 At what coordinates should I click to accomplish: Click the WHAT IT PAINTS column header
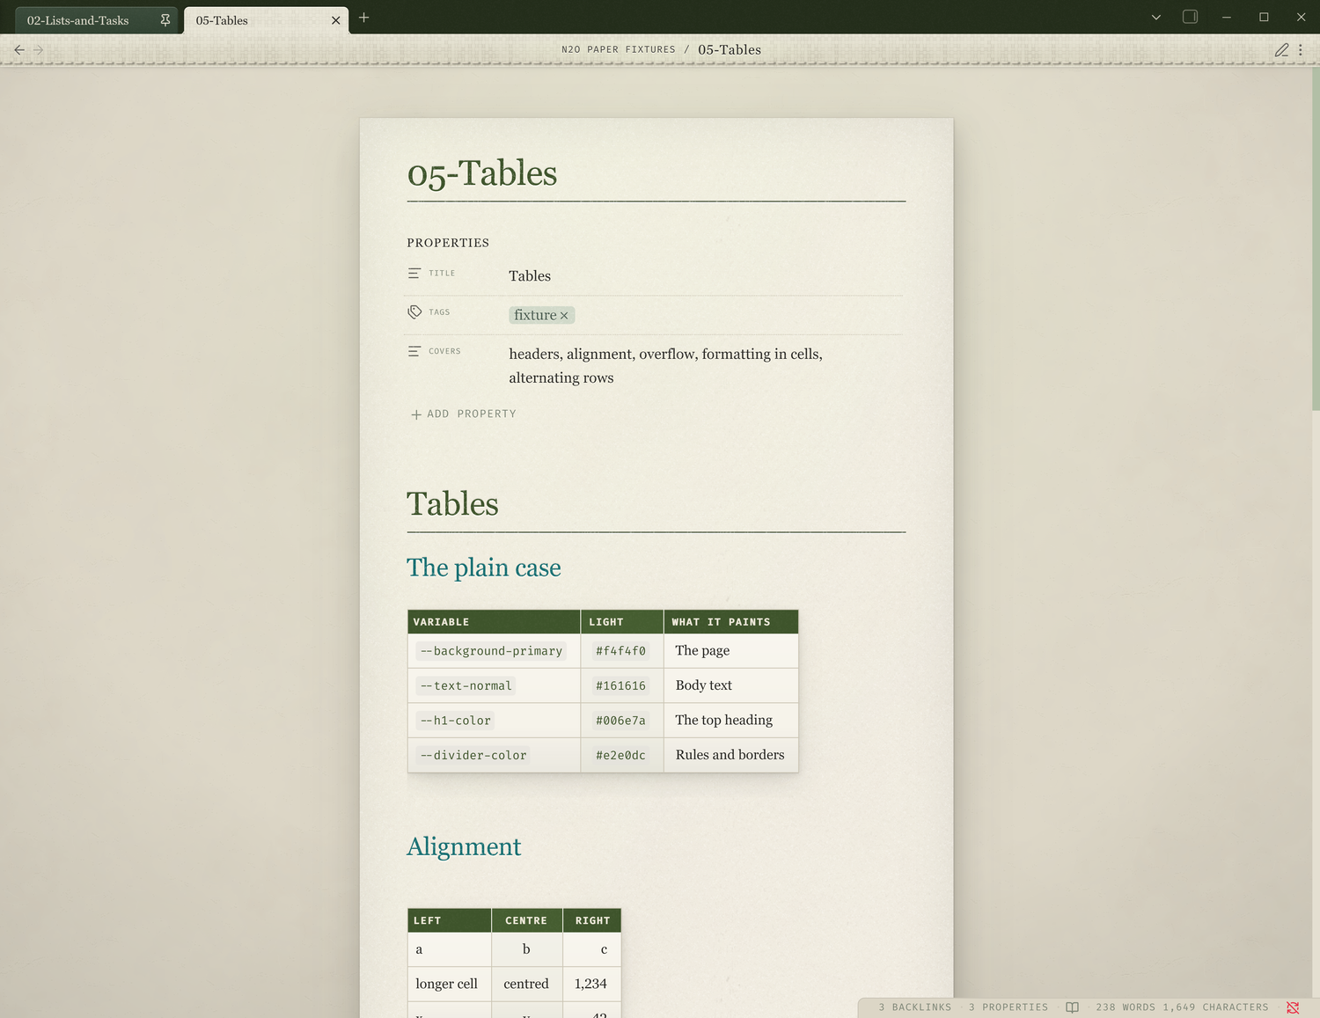pos(730,622)
